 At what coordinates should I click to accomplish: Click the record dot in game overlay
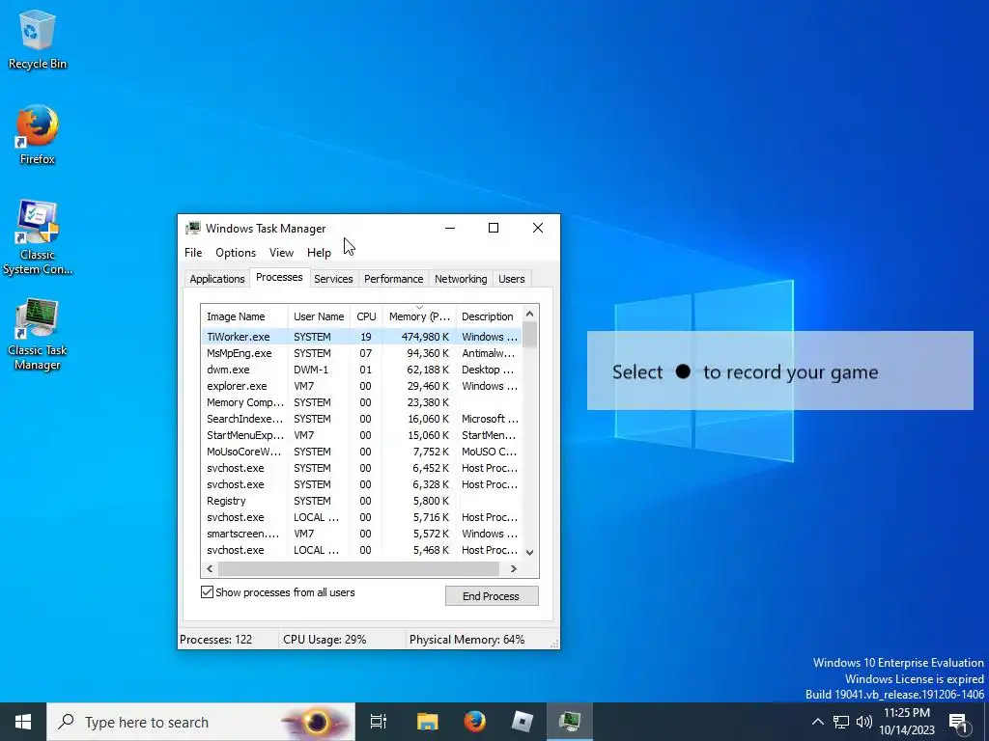[x=683, y=371]
